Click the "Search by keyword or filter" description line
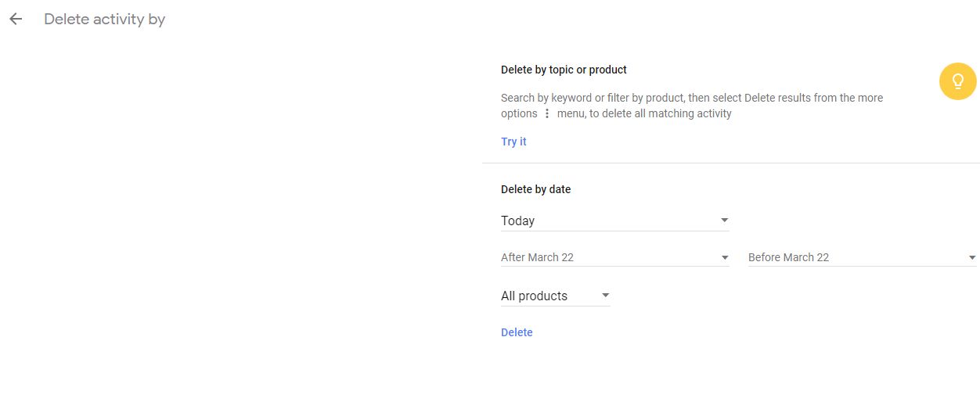The height and width of the screenshot is (416, 980). tap(691, 98)
